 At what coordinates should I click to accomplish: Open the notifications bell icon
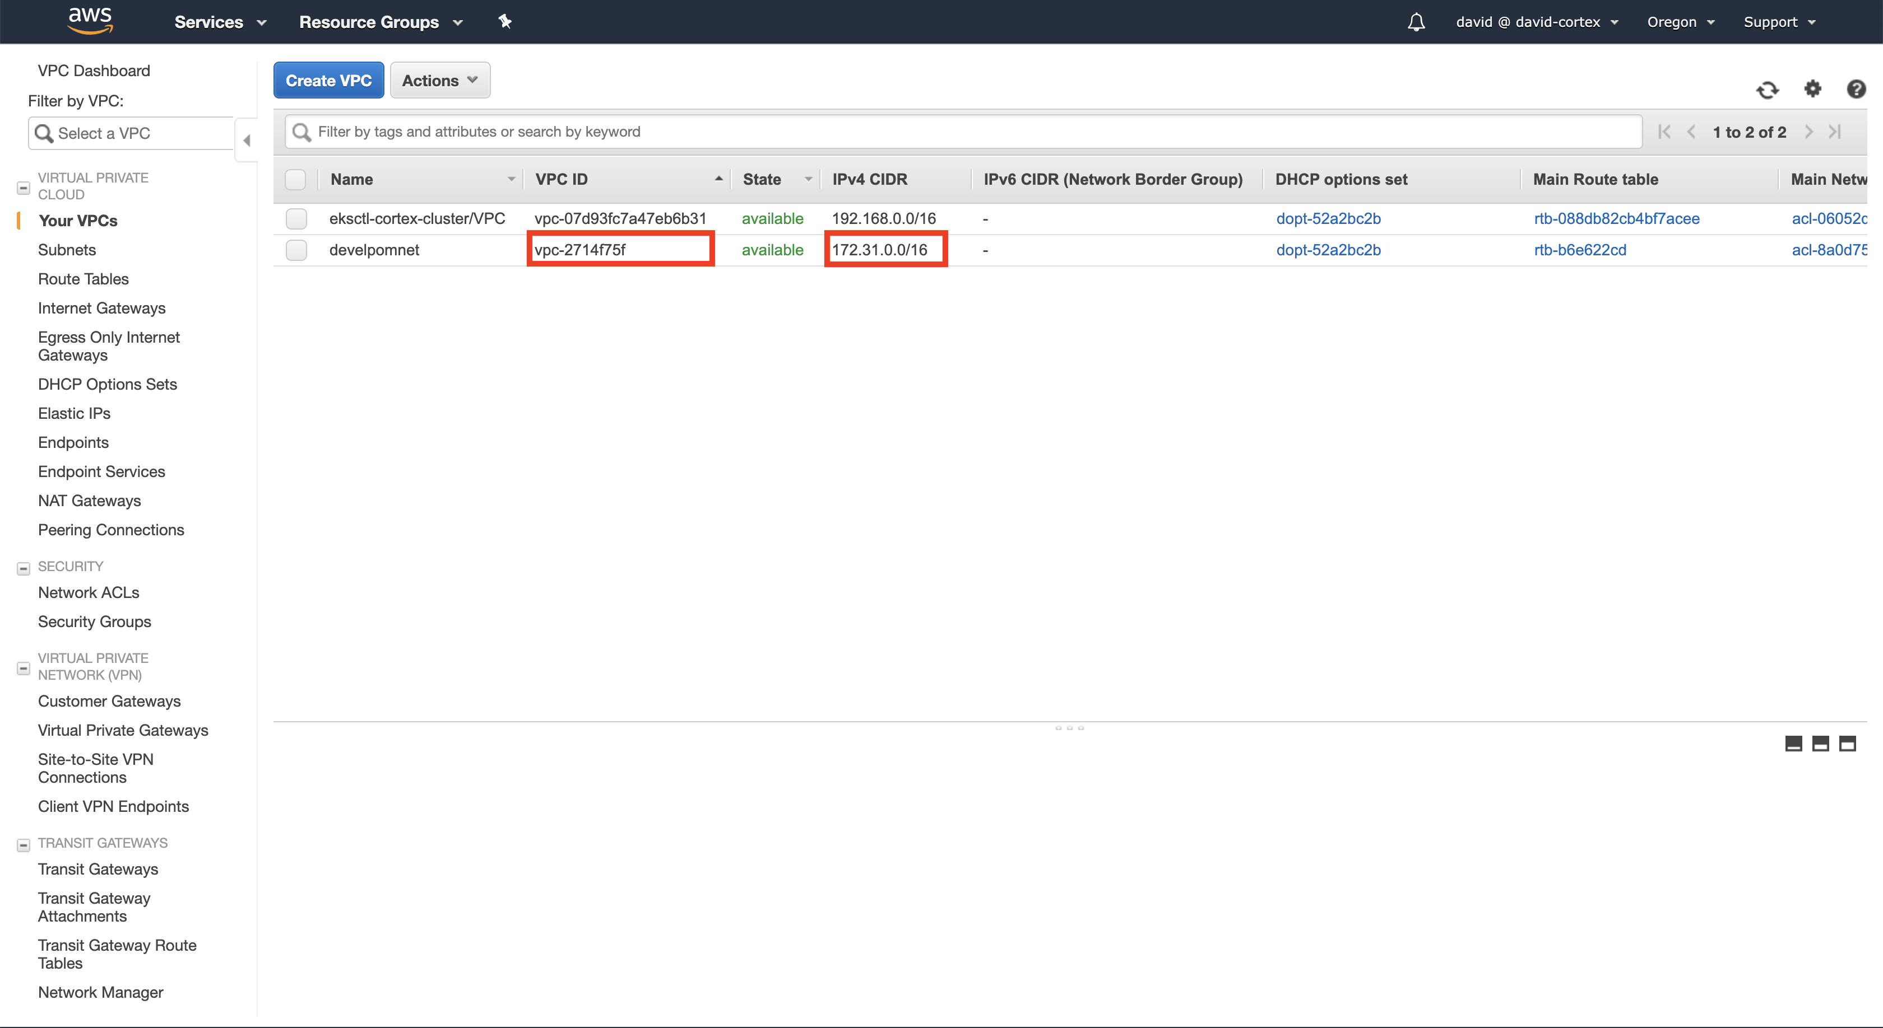[1416, 22]
